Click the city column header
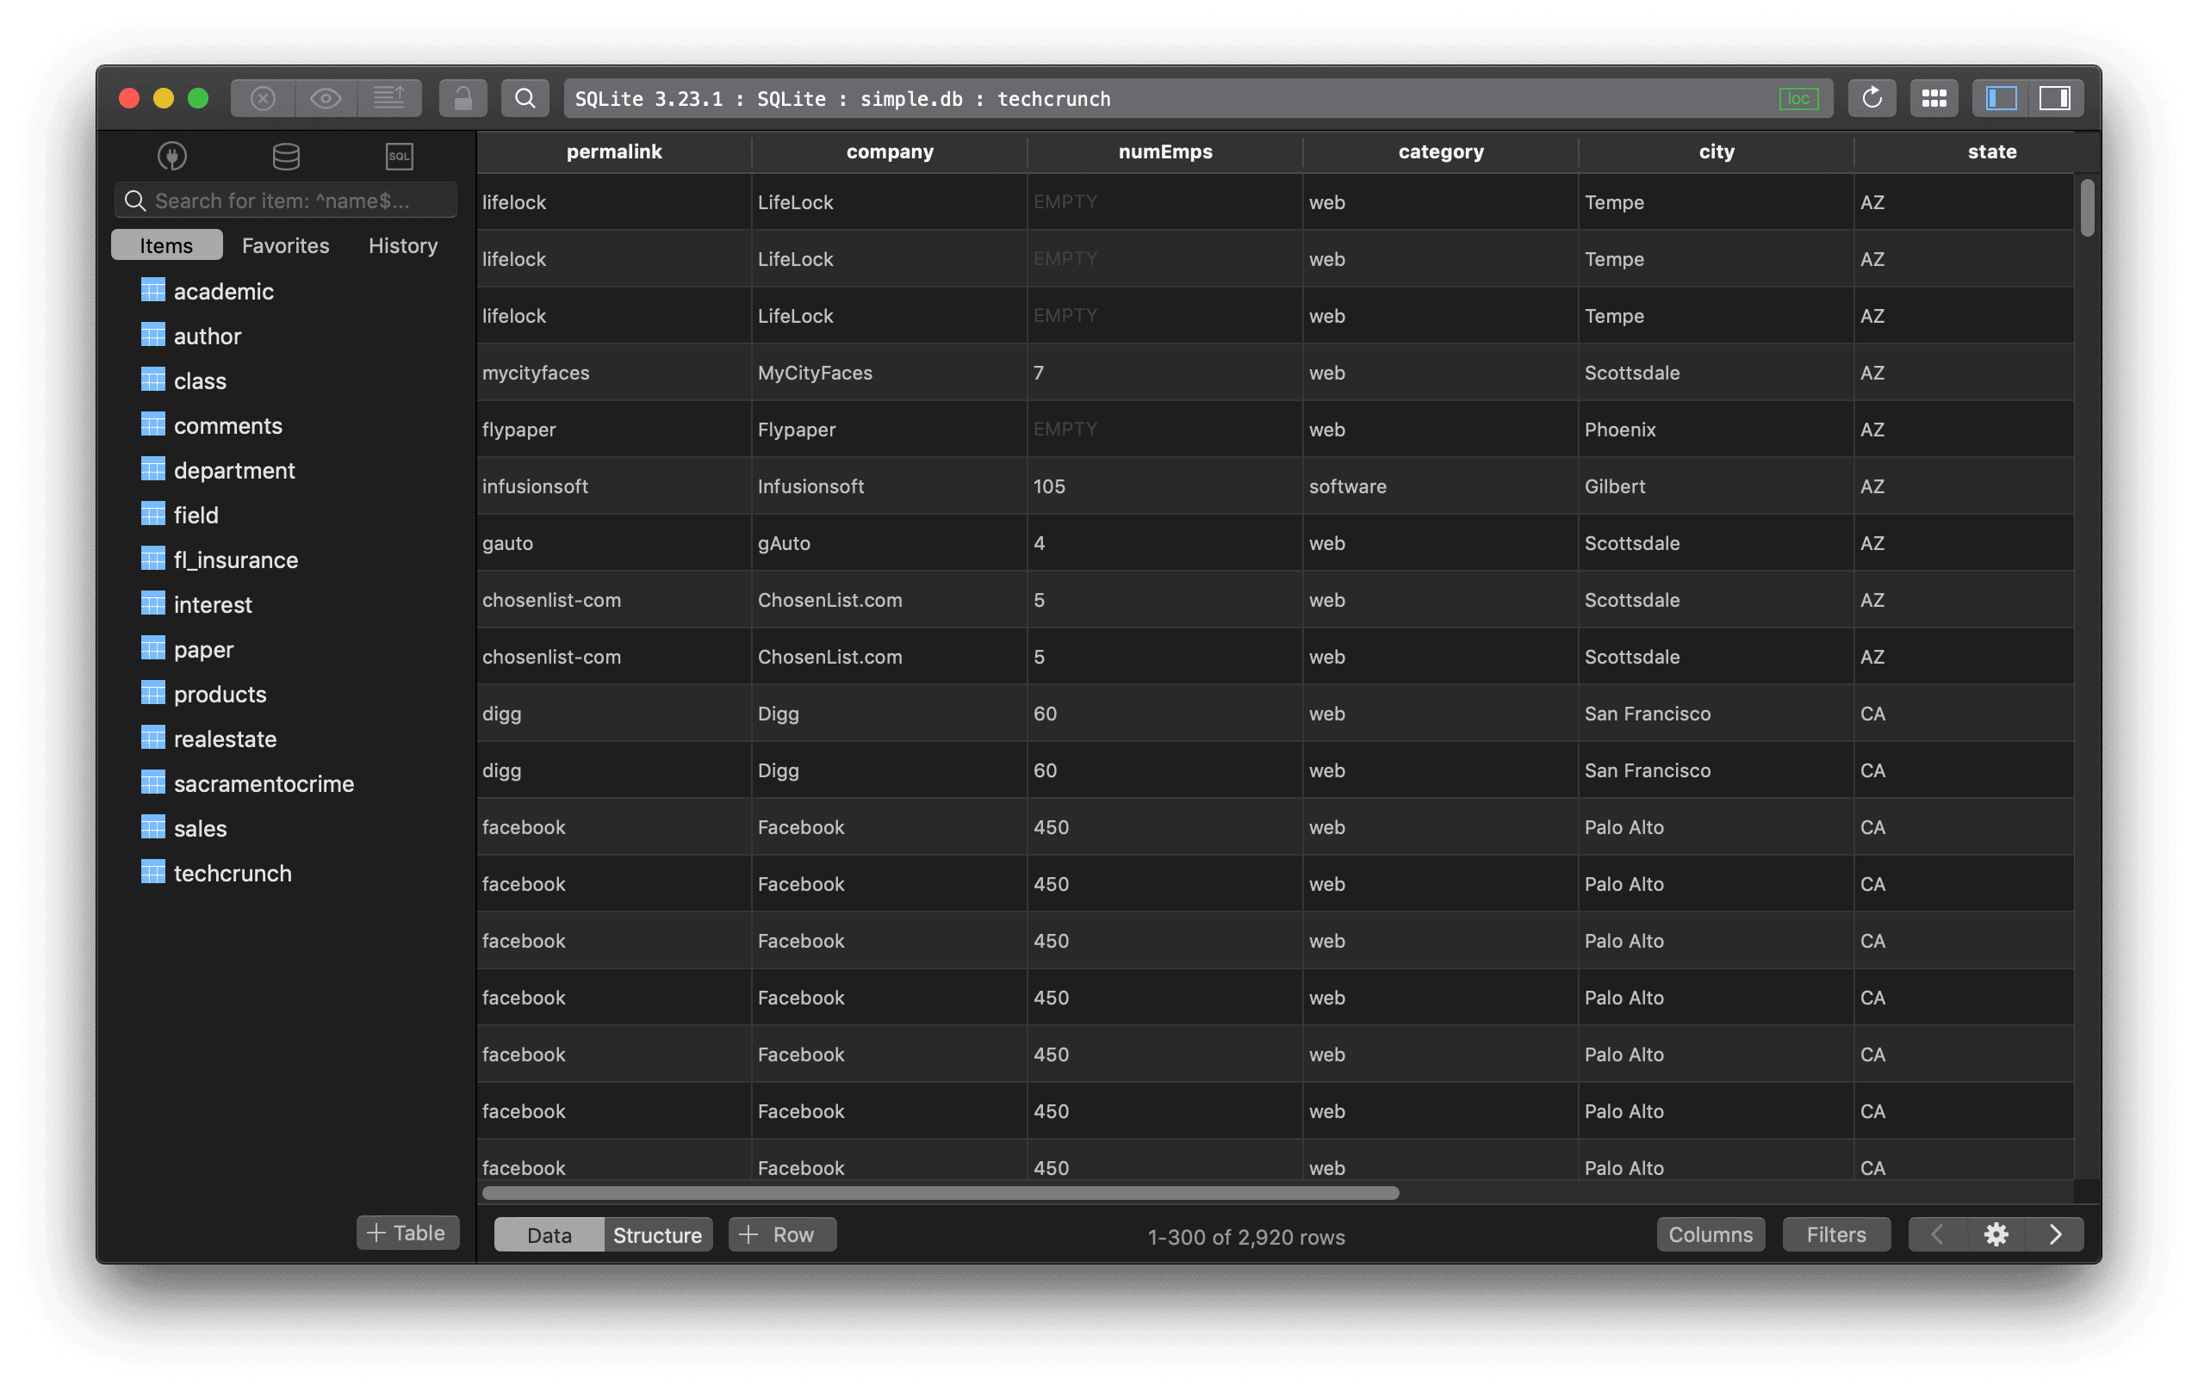 tap(1716, 151)
